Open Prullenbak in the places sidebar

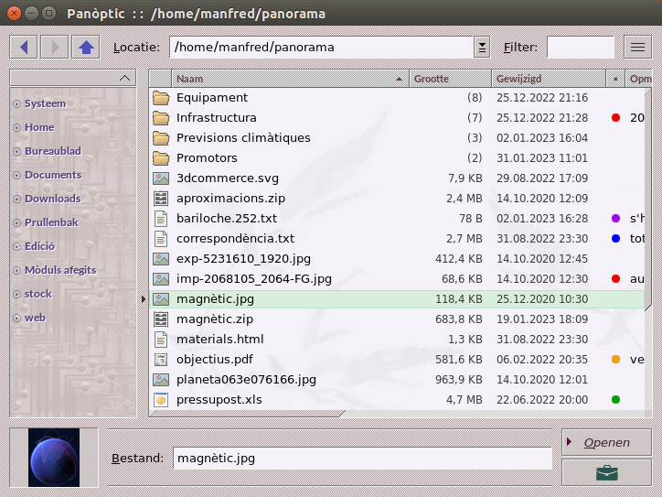click(51, 222)
